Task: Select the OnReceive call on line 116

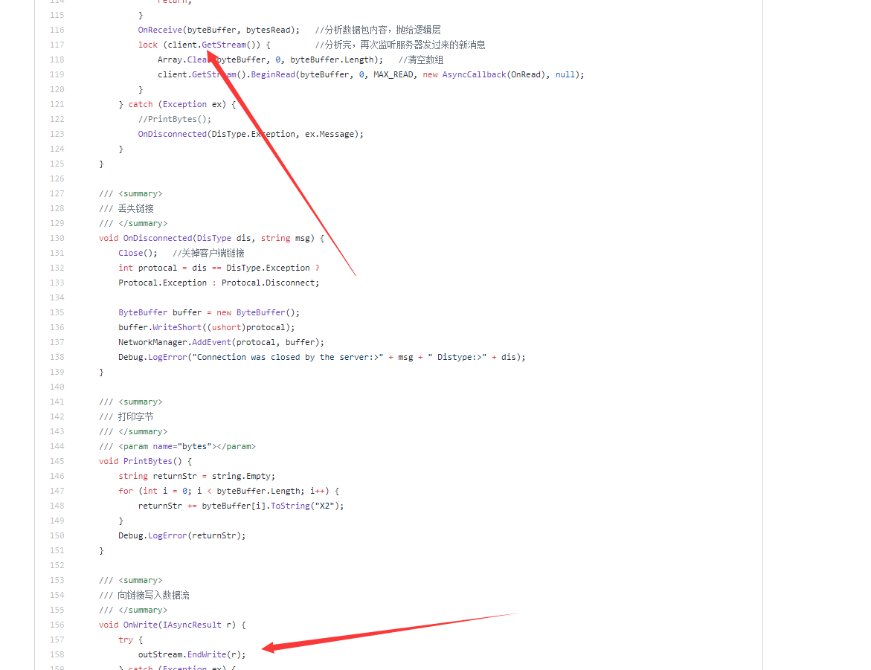Action: [160, 30]
